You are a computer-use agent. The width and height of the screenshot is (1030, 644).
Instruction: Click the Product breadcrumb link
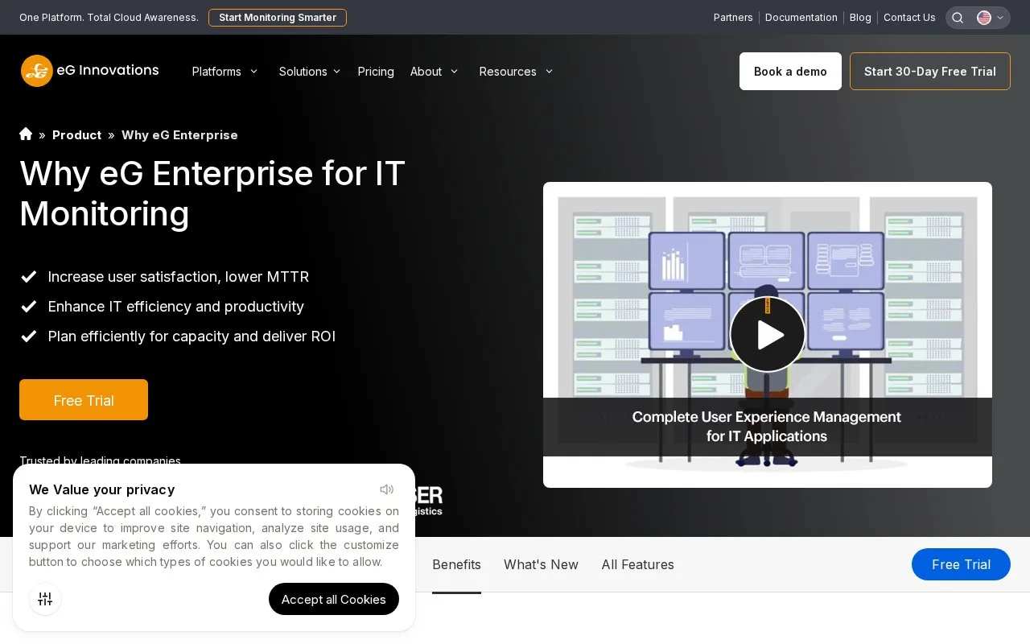coord(76,135)
